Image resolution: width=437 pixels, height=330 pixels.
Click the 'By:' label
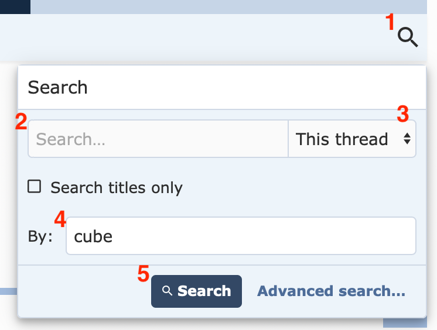[x=40, y=236]
